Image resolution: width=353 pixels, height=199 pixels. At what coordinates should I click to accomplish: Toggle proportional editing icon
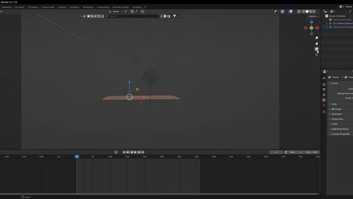click(143, 12)
